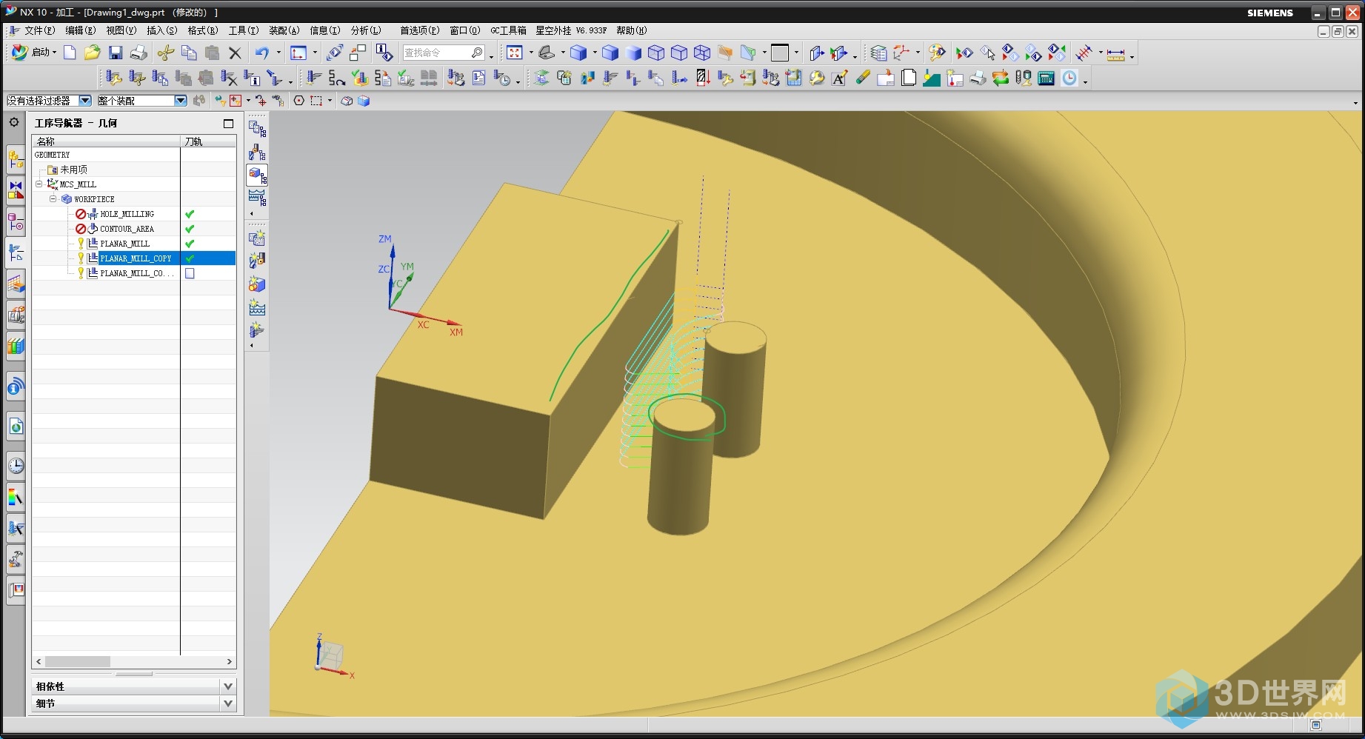Click the Cut scissors icon
The height and width of the screenshot is (739, 1365).
click(x=166, y=53)
